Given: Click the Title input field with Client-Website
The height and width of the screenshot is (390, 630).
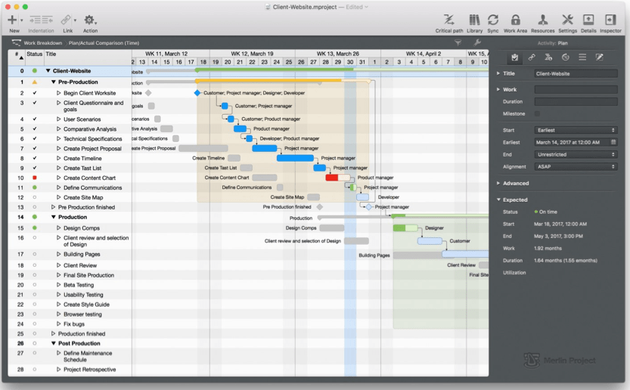Looking at the screenshot, I should click(576, 73).
